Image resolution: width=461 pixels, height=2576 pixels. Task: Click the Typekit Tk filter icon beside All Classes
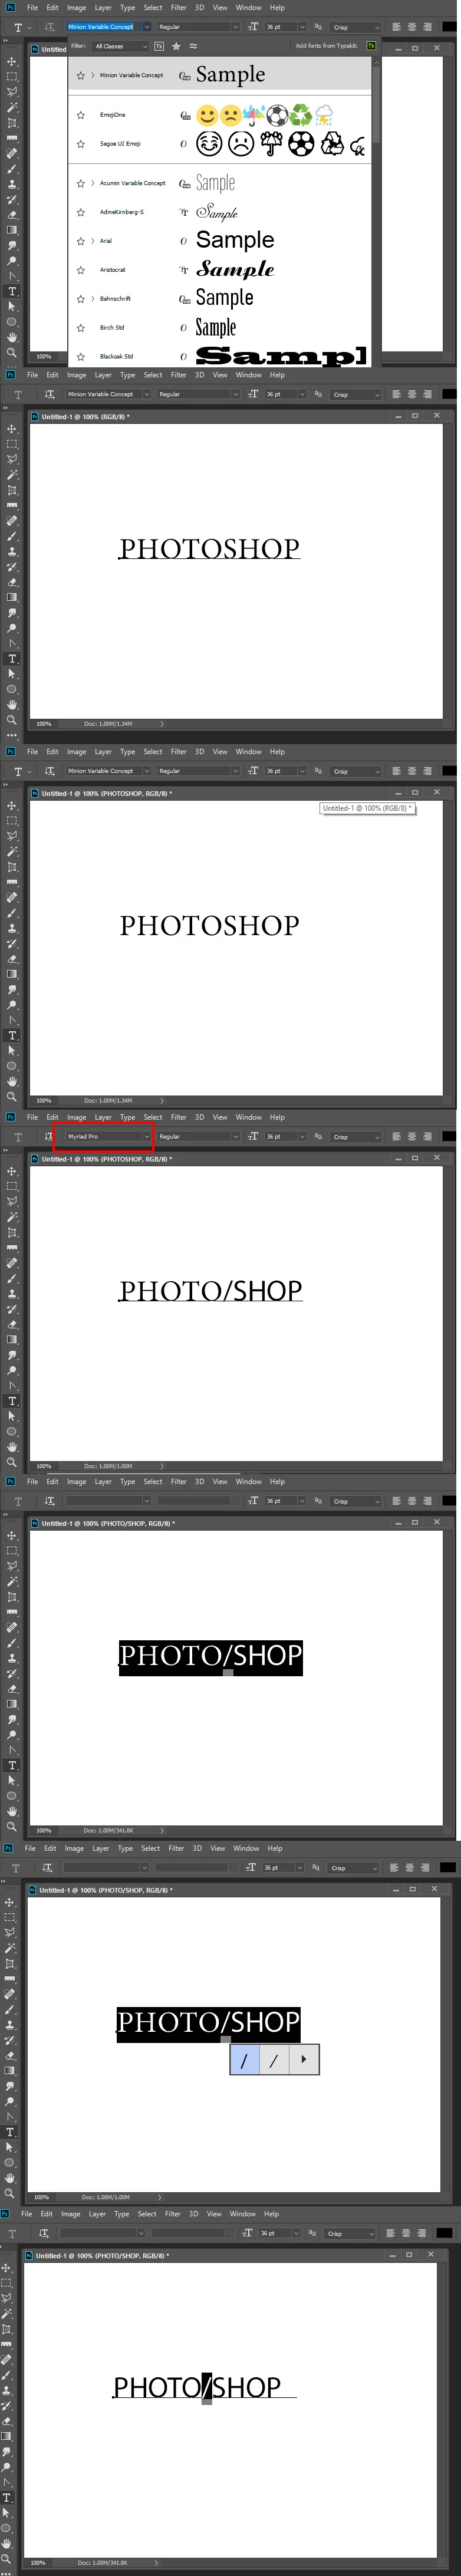tap(159, 46)
